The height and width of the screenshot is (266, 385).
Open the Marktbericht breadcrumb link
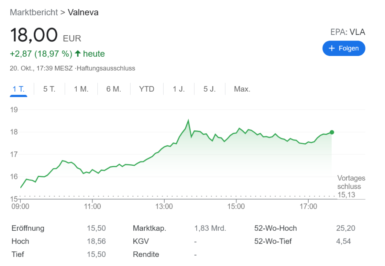pyautogui.click(x=34, y=12)
